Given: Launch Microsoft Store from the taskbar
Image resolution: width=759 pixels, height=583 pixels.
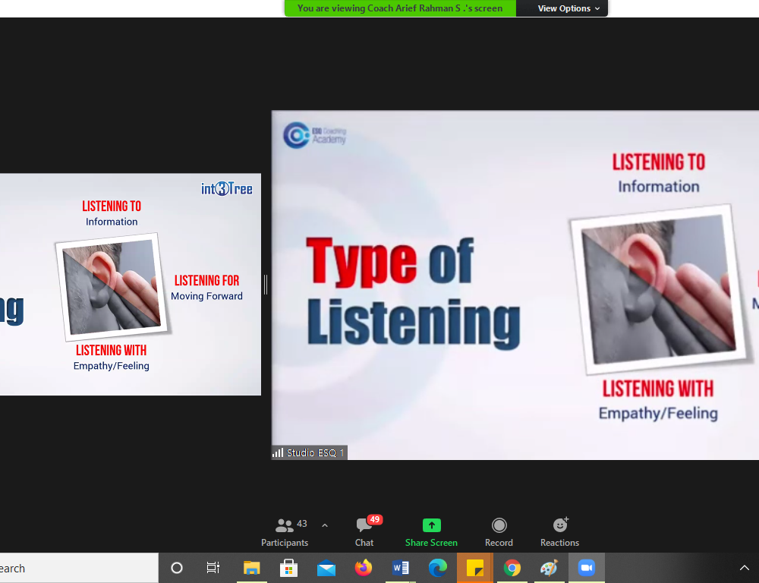Looking at the screenshot, I should [x=288, y=568].
